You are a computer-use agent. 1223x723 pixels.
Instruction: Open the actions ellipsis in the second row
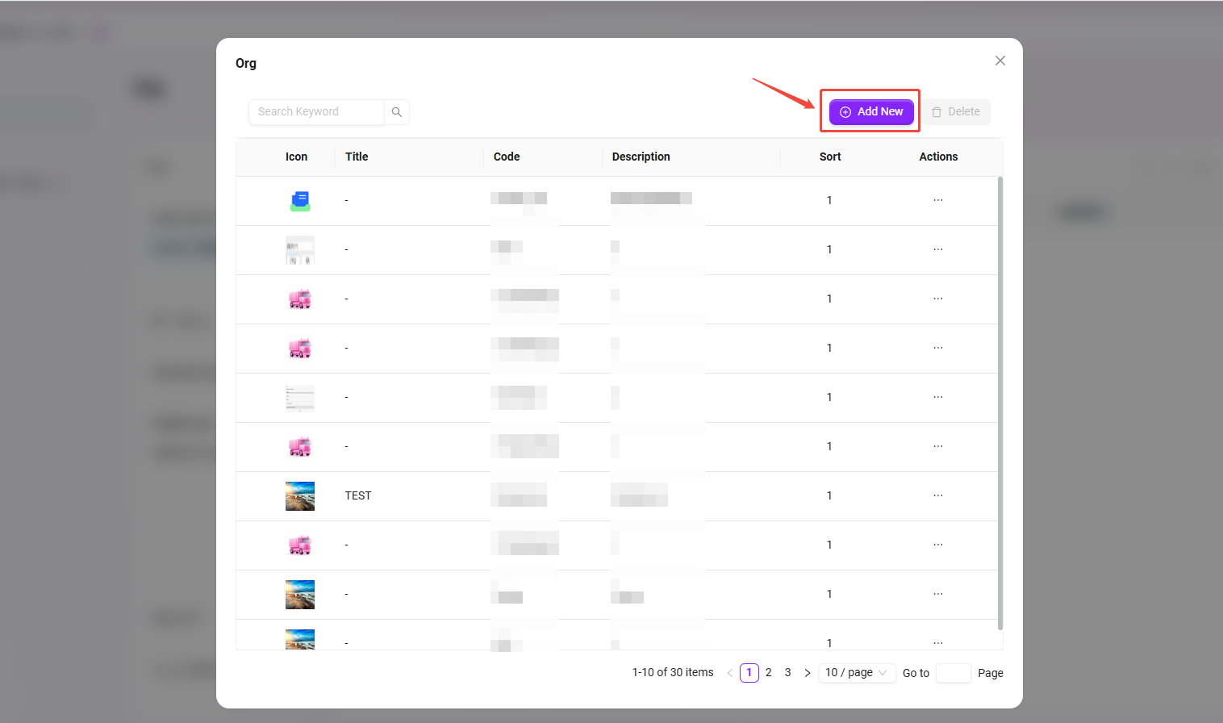pos(938,249)
